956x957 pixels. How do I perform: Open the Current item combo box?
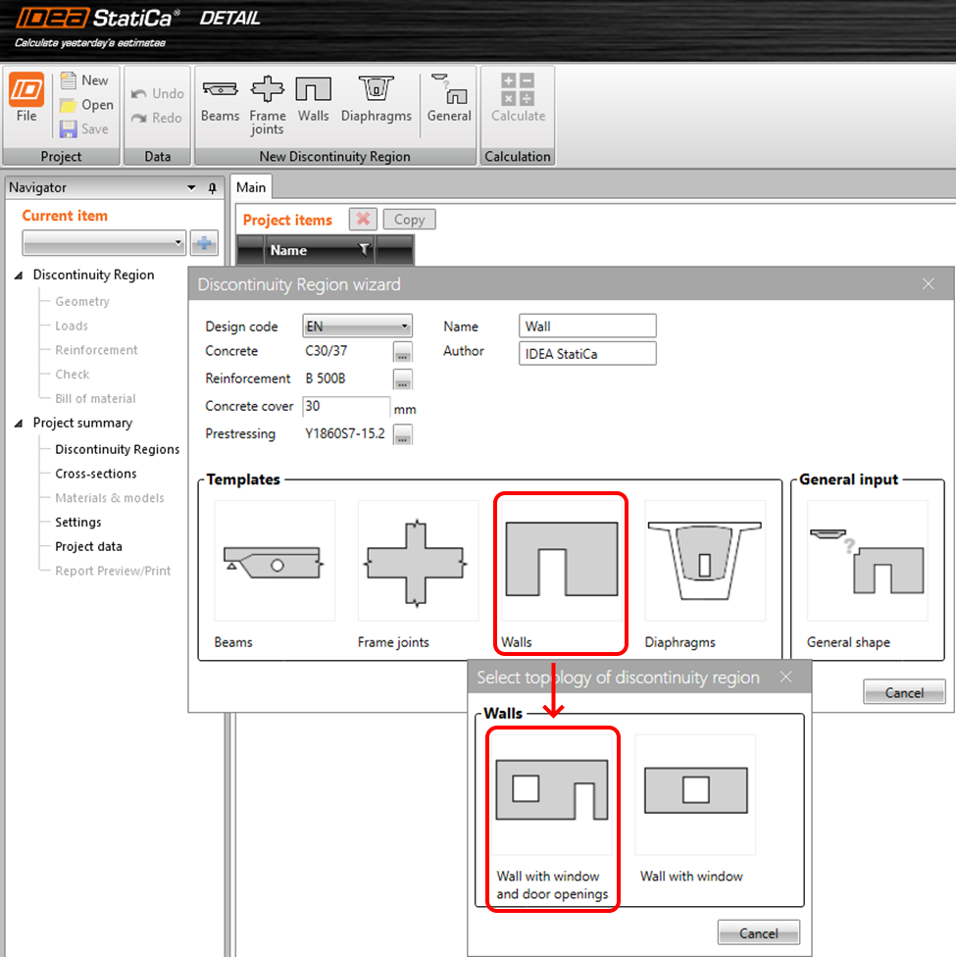tap(103, 243)
